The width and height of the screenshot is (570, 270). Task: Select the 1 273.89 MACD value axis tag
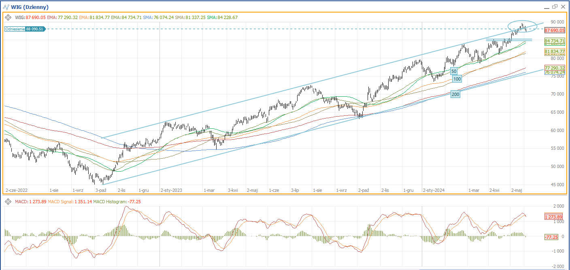click(554, 217)
